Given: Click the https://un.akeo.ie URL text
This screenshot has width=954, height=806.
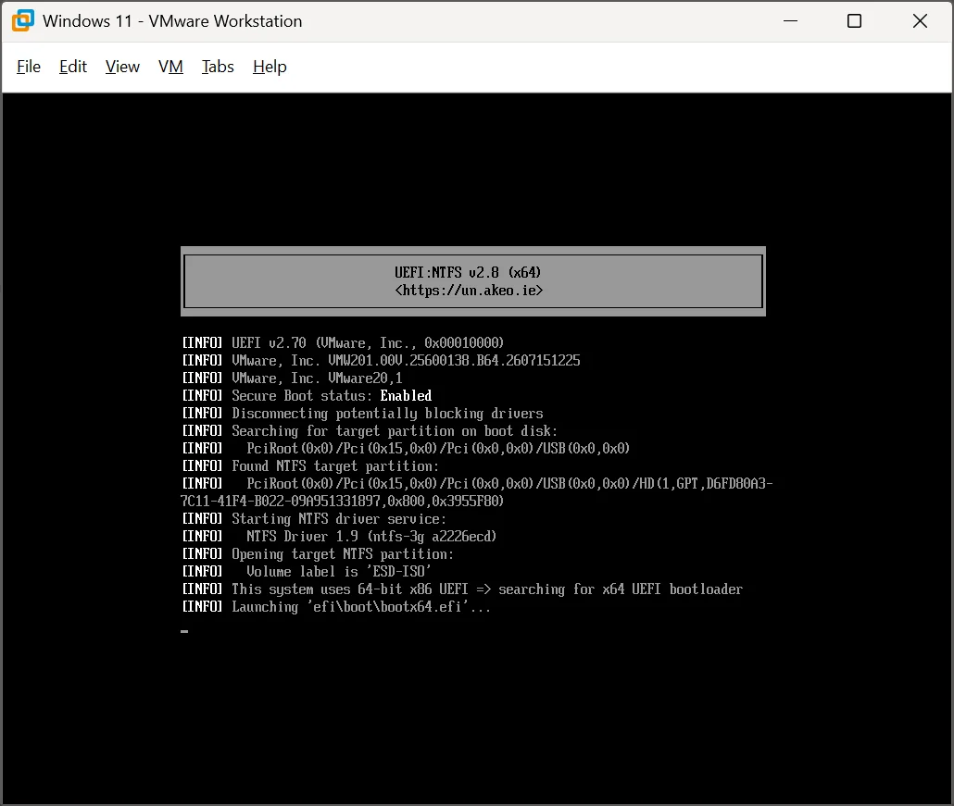Looking at the screenshot, I should [469, 291].
